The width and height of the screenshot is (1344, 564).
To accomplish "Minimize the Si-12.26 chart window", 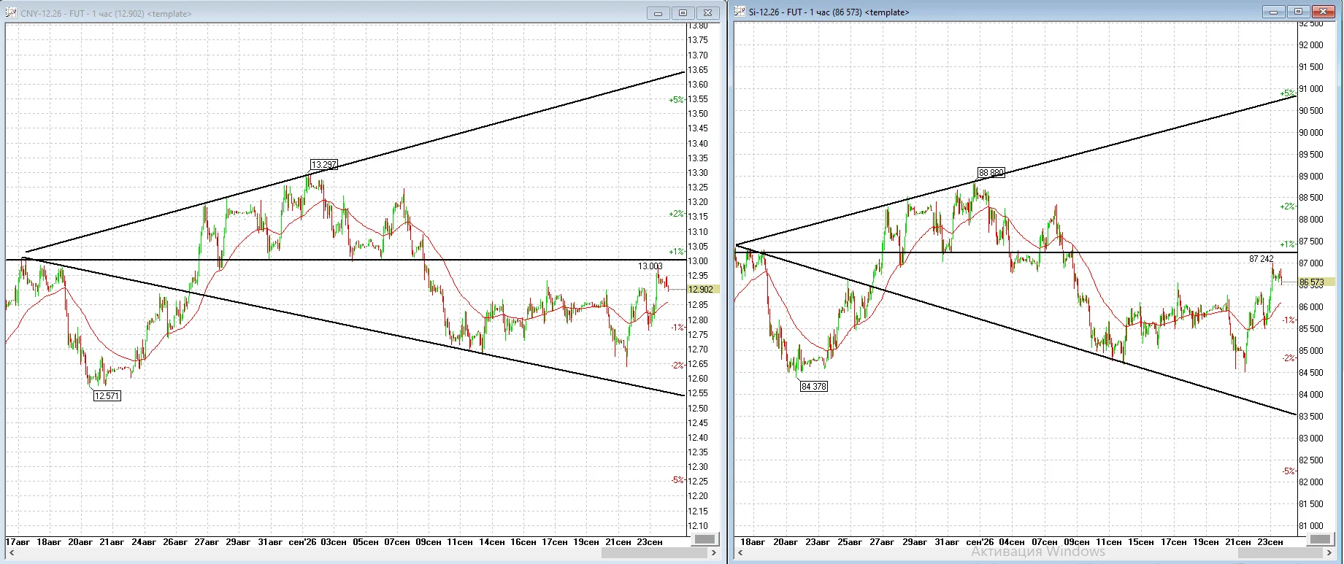I will click(1274, 12).
